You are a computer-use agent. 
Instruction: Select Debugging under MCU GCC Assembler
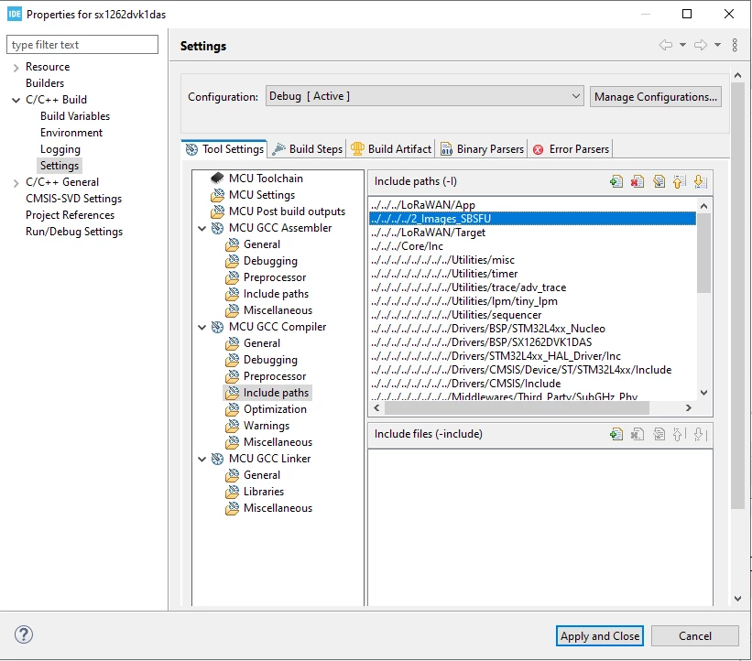(261, 261)
